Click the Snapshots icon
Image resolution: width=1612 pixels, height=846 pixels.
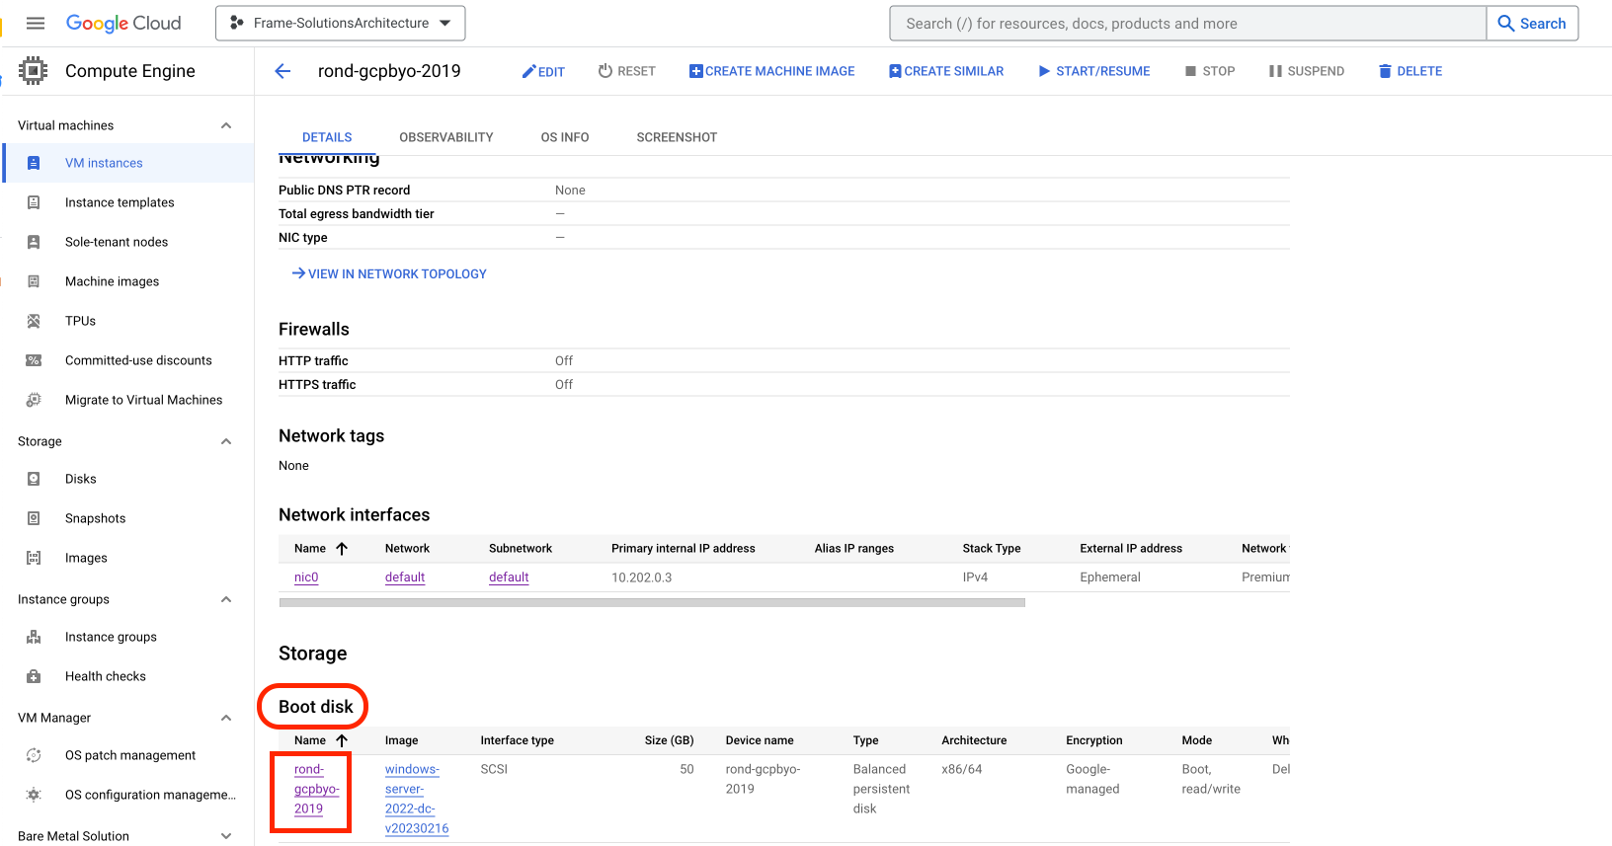pos(34,518)
